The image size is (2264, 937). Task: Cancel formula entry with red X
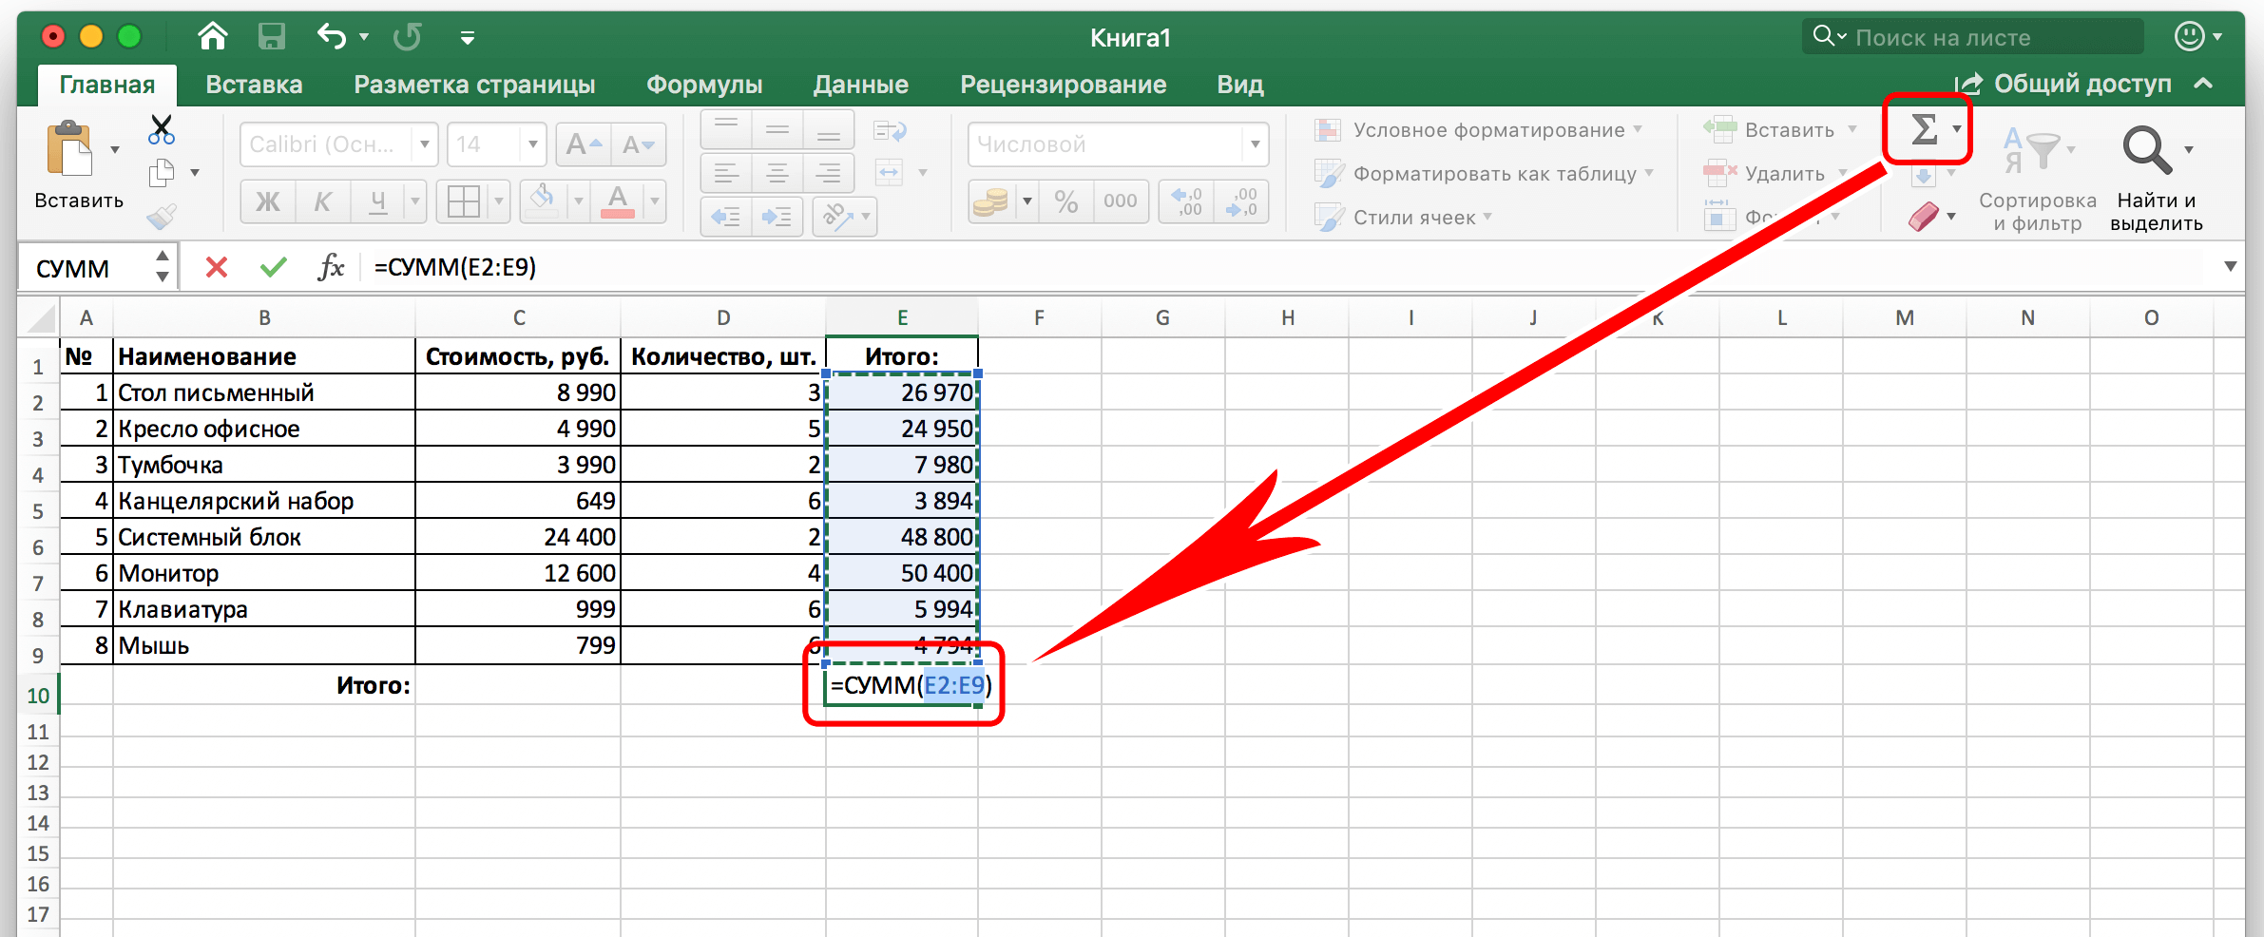point(217,268)
